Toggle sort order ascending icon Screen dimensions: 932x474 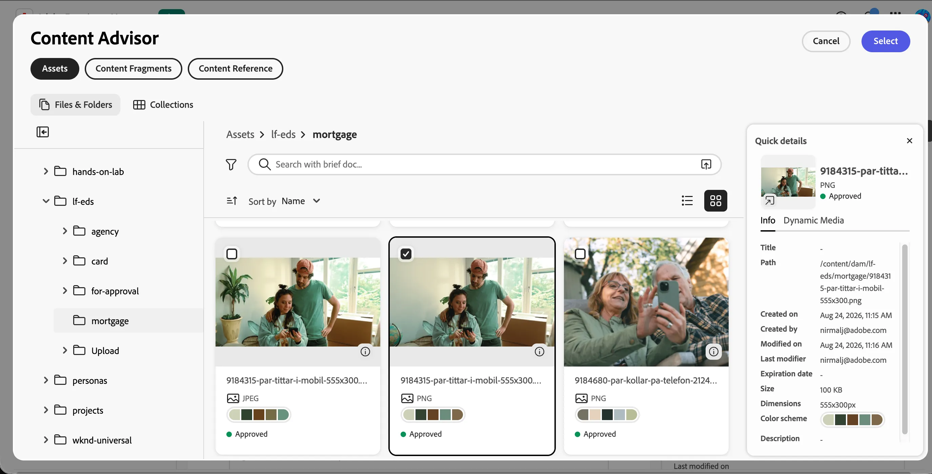232,201
